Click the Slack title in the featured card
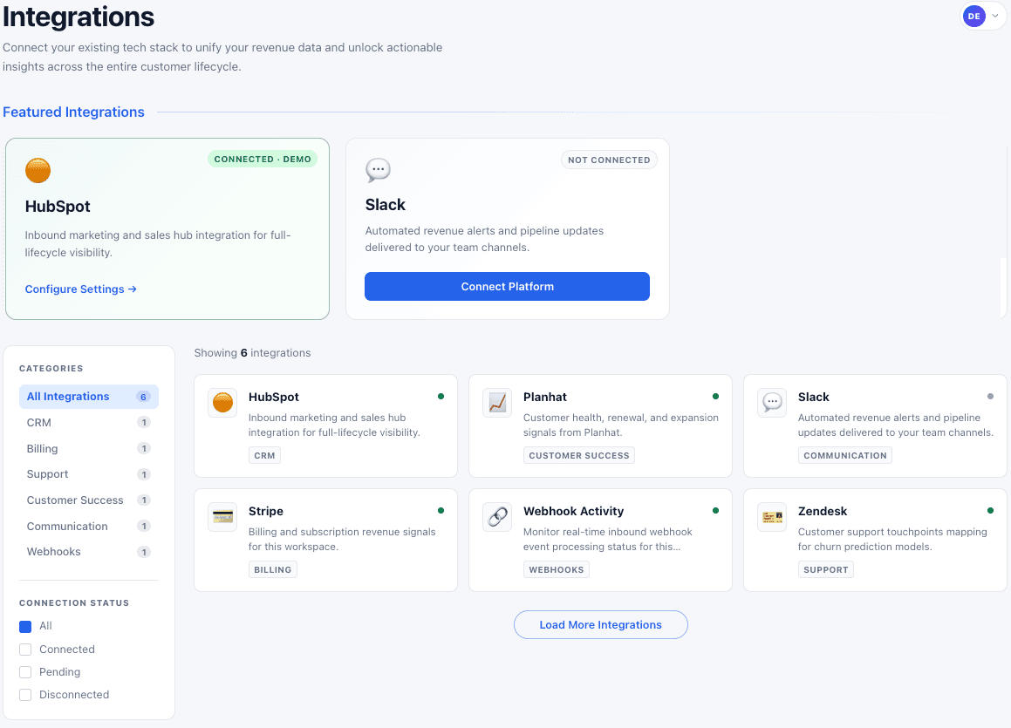This screenshot has height=728, width=1011. (385, 205)
